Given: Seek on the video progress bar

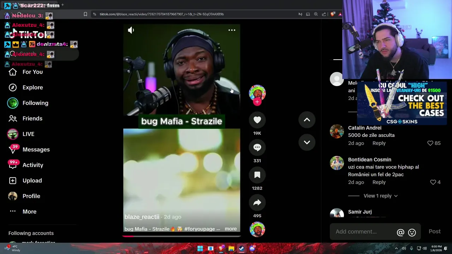Looking at the screenshot, I should point(182,236).
